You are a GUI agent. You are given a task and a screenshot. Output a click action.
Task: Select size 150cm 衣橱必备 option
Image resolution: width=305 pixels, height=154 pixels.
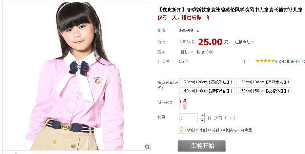click(264, 91)
